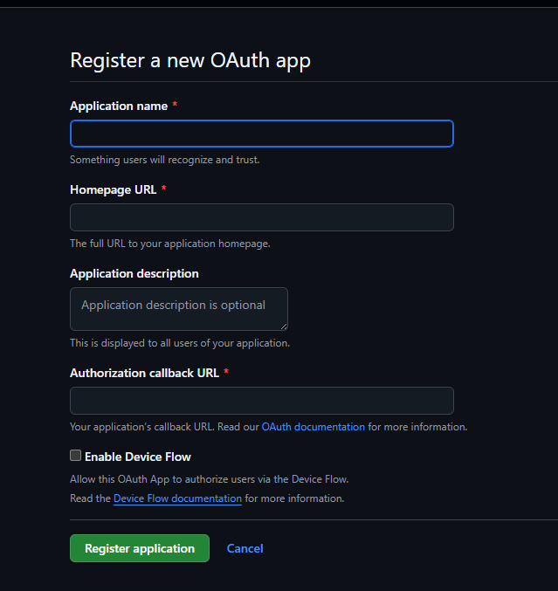This screenshot has width=558, height=591.
Task: Click the 'Register a new OAuth app' heading
Action: coord(190,60)
